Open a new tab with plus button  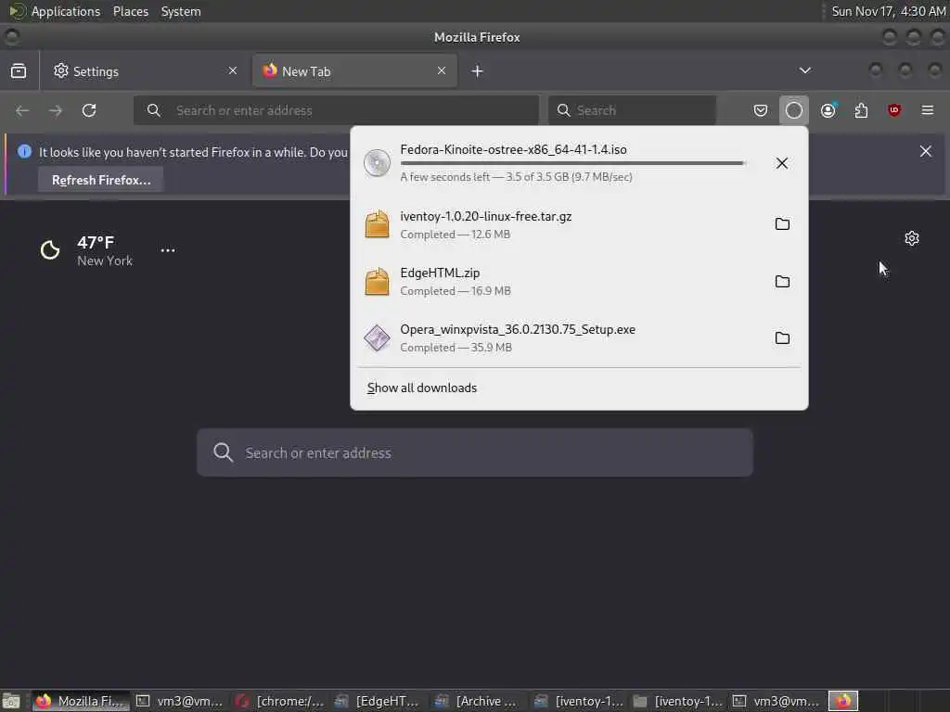[x=478, y=71]
